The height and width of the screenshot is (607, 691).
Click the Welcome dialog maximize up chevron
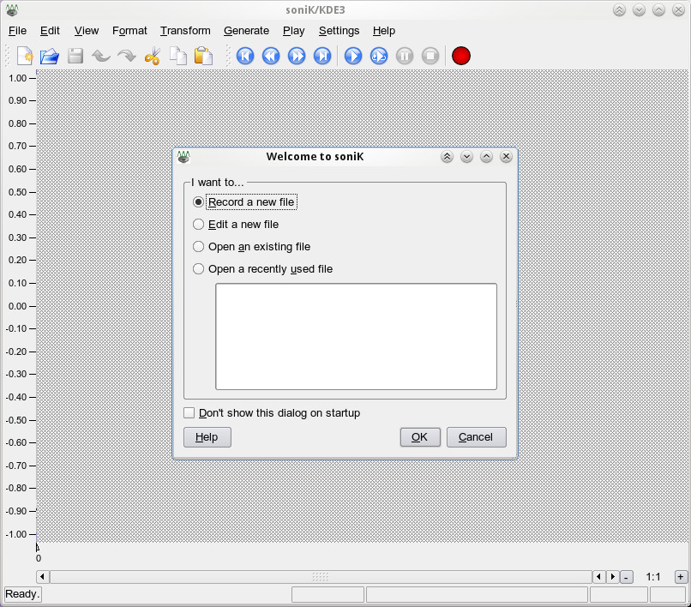(486, 157)
